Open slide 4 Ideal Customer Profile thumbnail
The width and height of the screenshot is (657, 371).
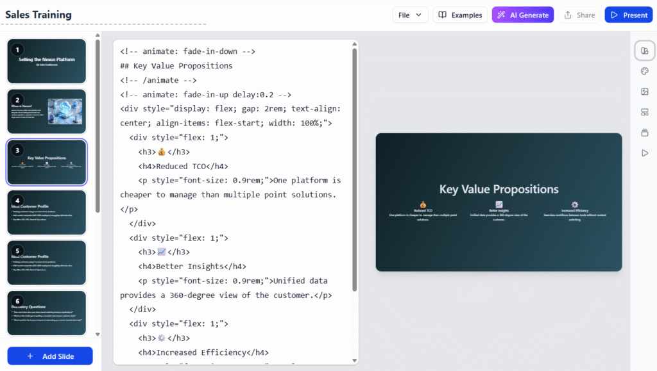(47, 212)
